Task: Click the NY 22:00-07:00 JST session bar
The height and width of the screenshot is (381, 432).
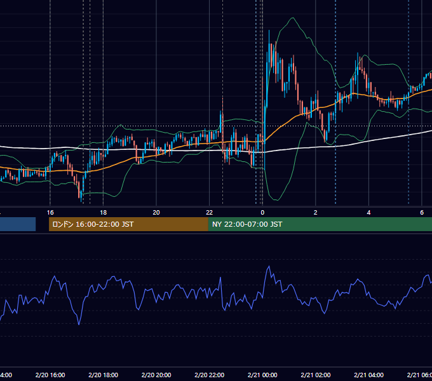Action: pos(320,224)
